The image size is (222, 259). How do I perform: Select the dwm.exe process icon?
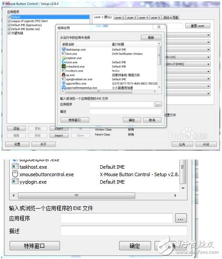tap(63, 53)
